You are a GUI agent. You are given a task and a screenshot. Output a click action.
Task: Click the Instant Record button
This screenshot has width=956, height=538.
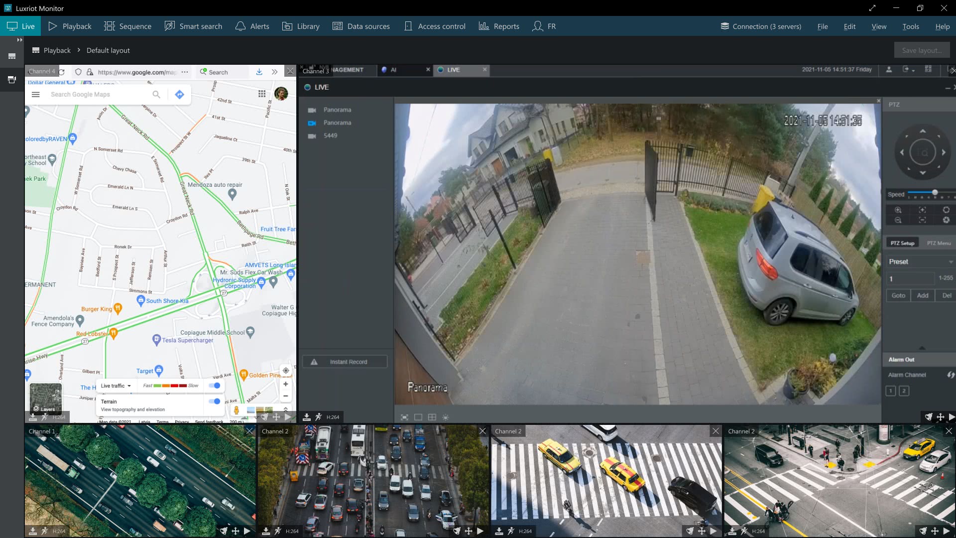(x=345, y=362)
